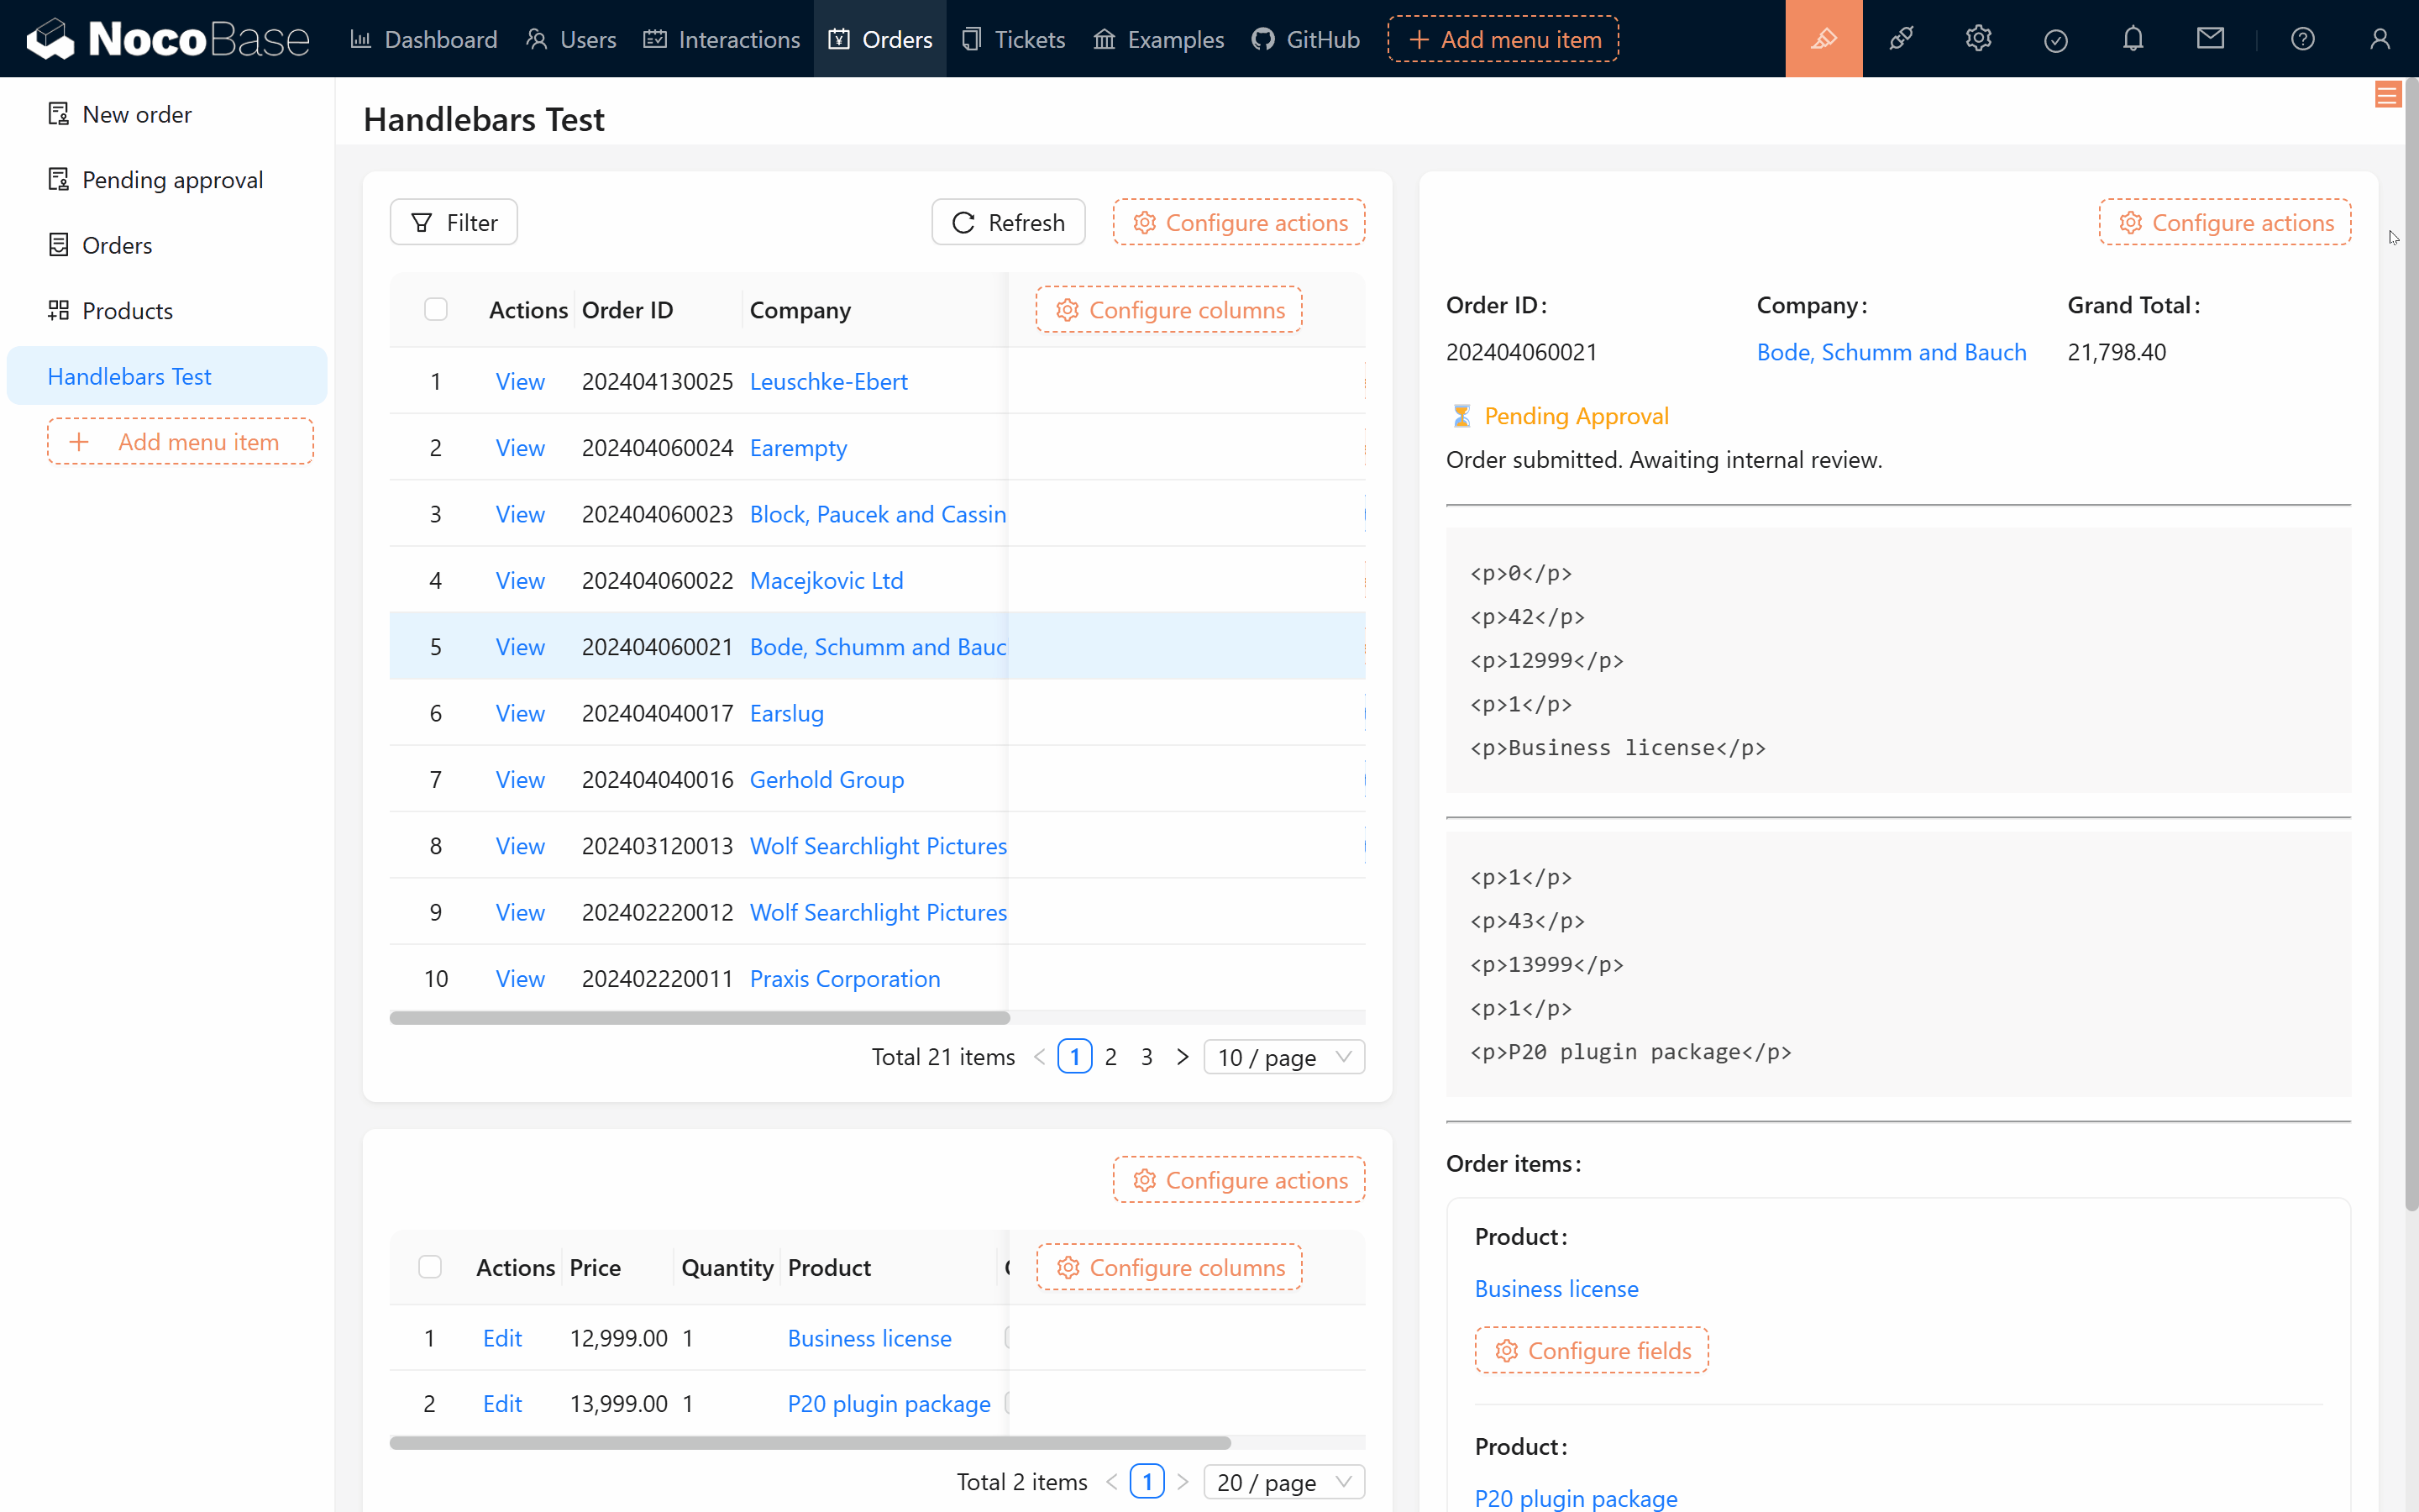The image size is (2419, 1512).
Task: Click the Refresh button
Action: [x=1008, y=222]
